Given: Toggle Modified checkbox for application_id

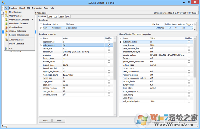Looking at the screenshot, I should (109, 42).
